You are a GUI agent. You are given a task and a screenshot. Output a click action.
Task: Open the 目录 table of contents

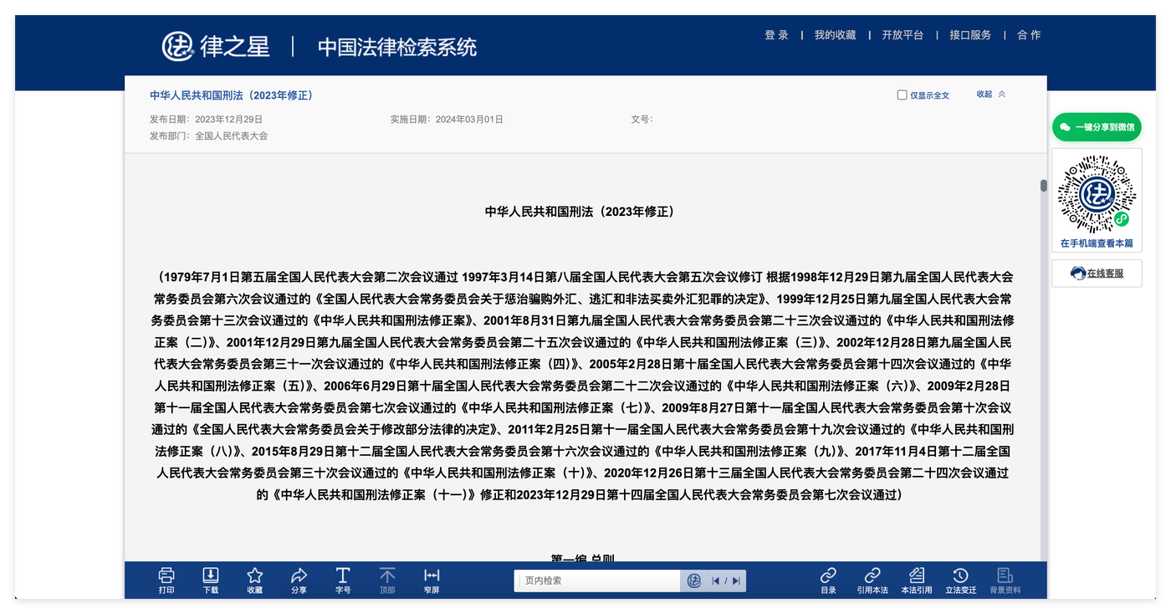tap(828, 576)
